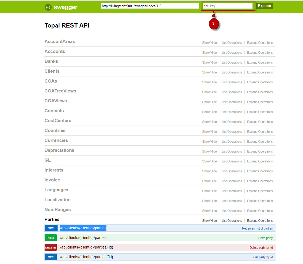Click the DELETE badge for party by id
This screenshot has width=303, height=264.
[51, 247]
